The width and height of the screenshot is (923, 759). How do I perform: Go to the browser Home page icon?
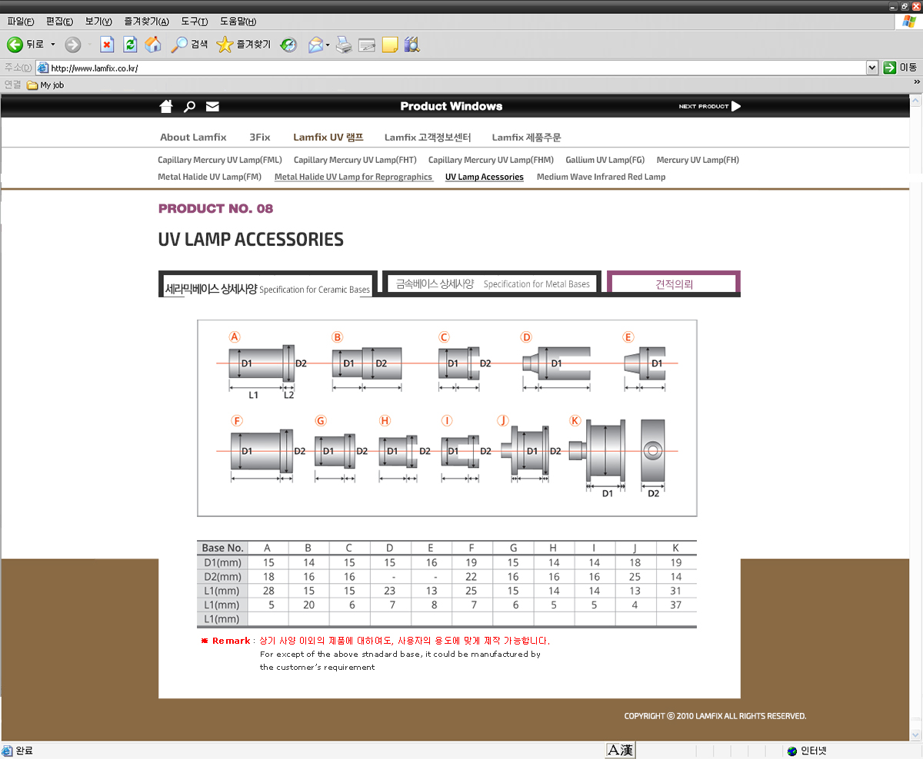(x=153, y=45)
